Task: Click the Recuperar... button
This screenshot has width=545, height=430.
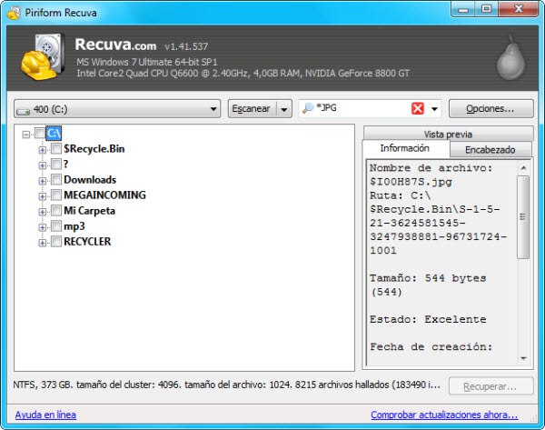Action: point(490,386)
